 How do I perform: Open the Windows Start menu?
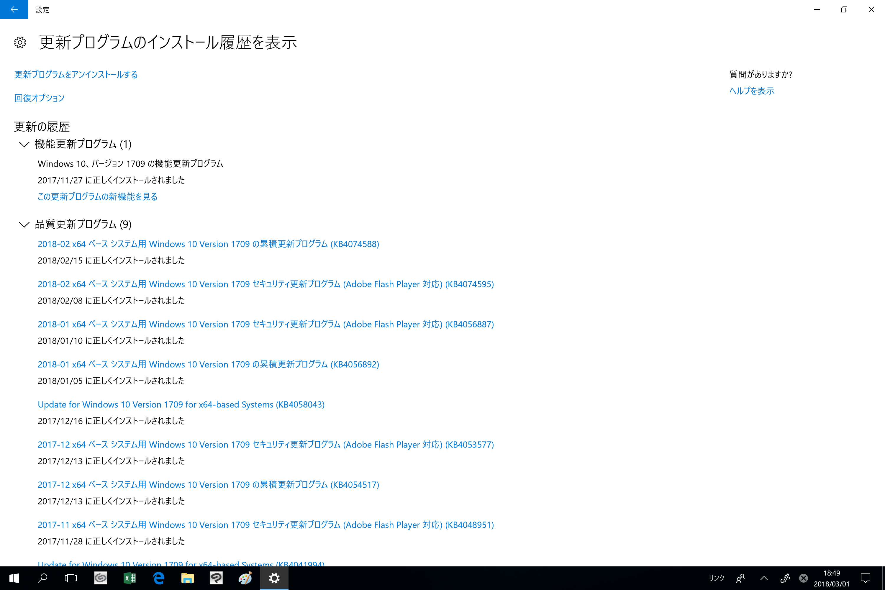[14, 578]
